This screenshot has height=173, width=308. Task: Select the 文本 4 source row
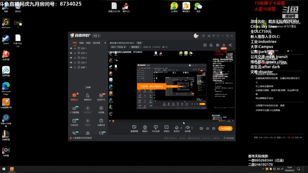point(88,58)
